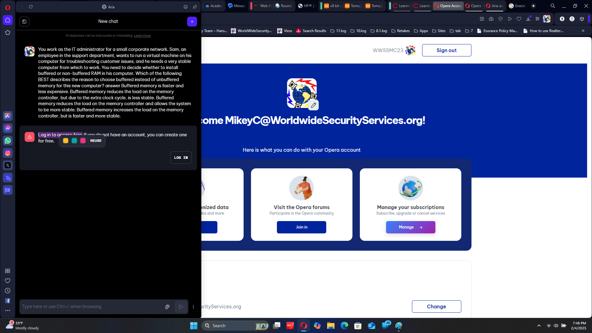Viewport: 592px width, 333px height.
Task: Open the Player icon in sidebar
Action: click(x=8, y=178)
